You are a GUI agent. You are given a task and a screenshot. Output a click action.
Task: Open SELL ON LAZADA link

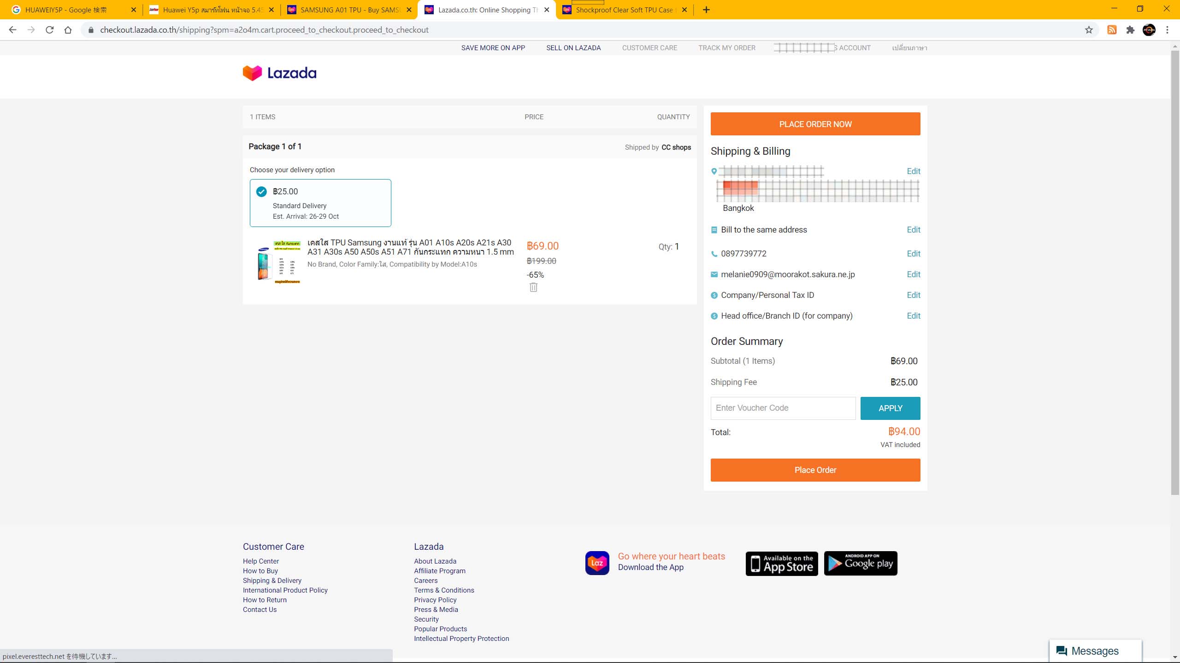pos(573,48)
